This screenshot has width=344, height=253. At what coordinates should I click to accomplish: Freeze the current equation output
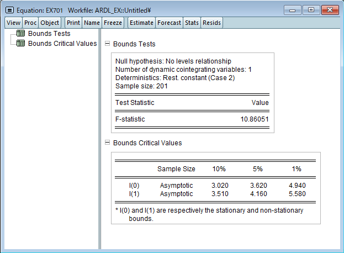pyautogui.click(x=112, y=23)
